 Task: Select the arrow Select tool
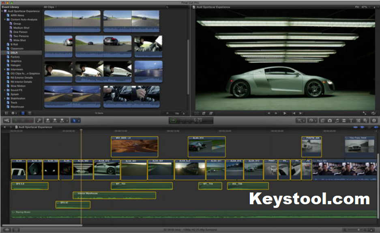(74, 120)
